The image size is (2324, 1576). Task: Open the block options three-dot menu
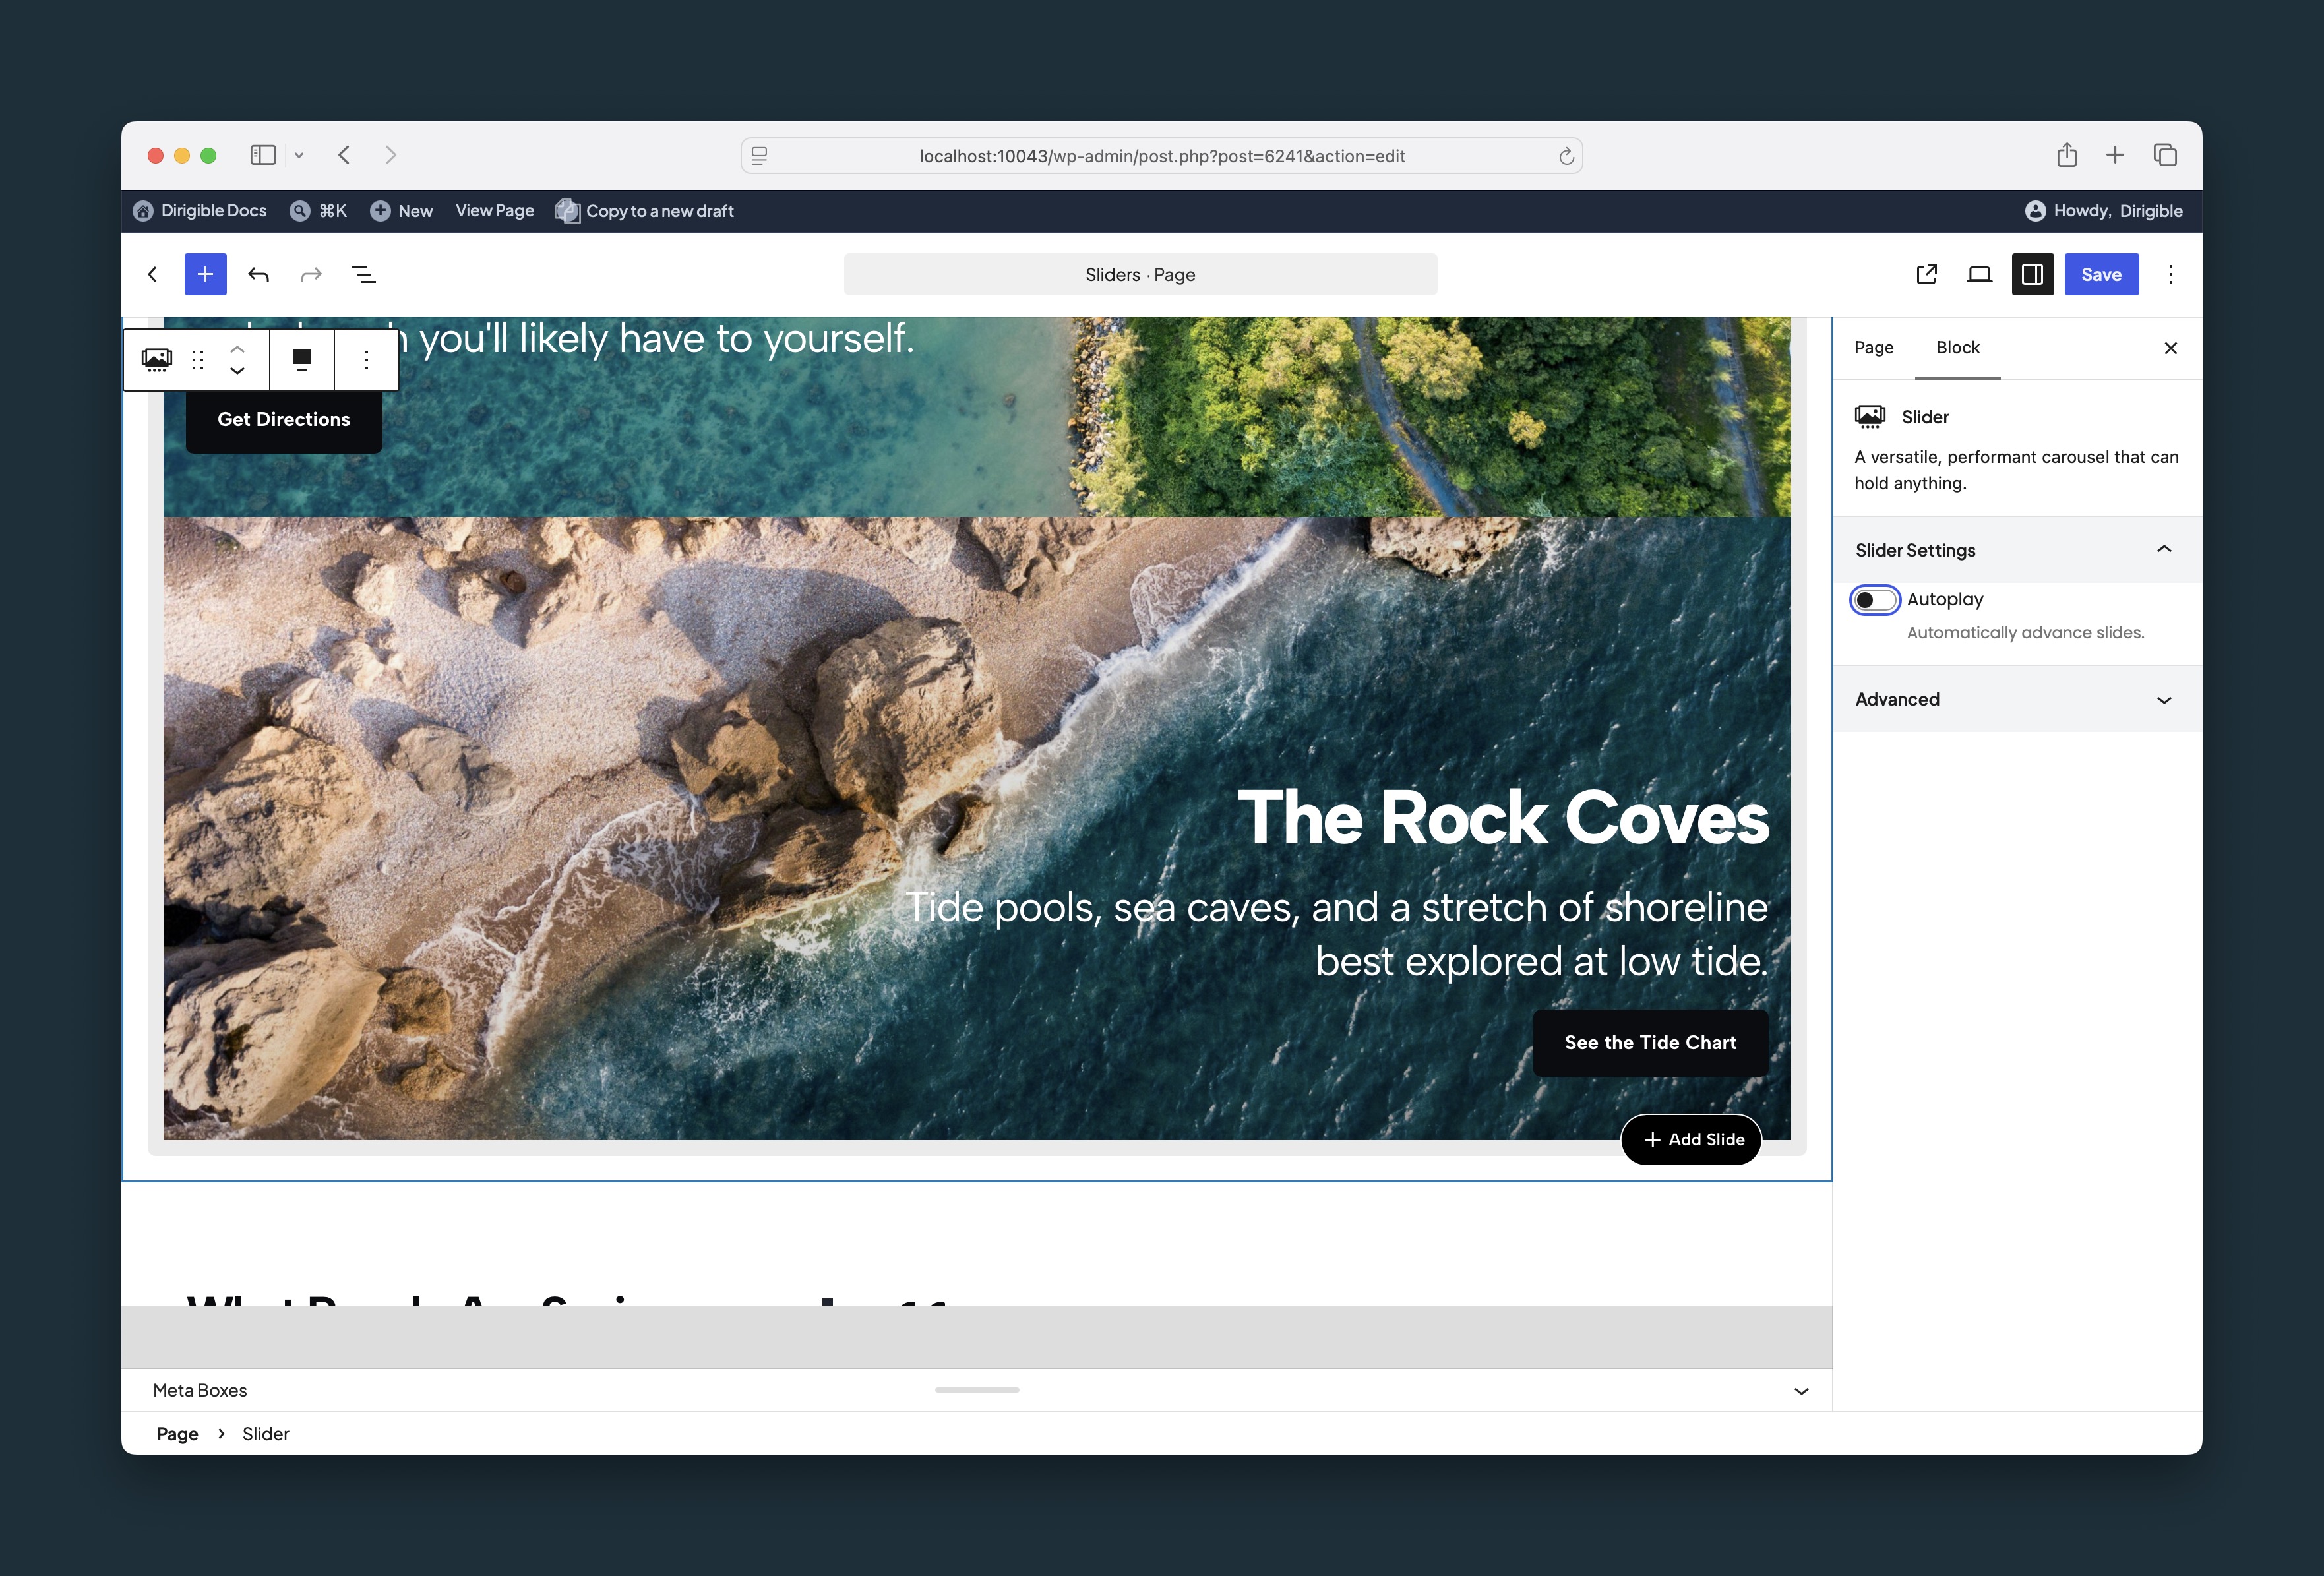[367, 359]
